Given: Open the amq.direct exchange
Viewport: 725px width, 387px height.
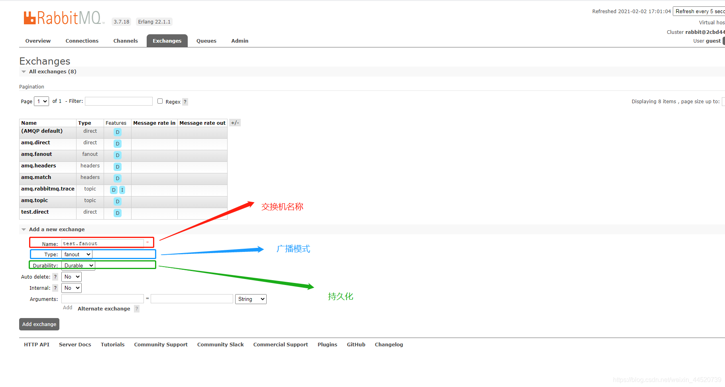Looking at the screenshot, I should 36,143.
